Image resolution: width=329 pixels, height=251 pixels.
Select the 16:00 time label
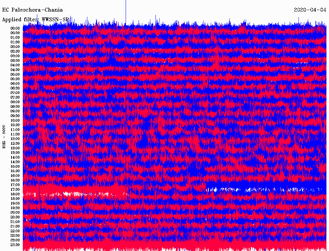15,176
